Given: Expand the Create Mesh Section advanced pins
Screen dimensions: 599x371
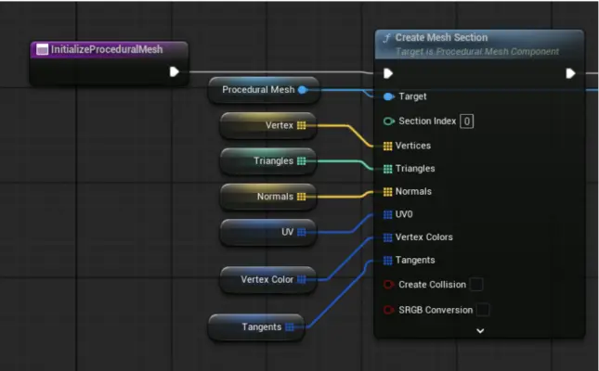Looking at the screenshot, I should [x=480, y=331].
